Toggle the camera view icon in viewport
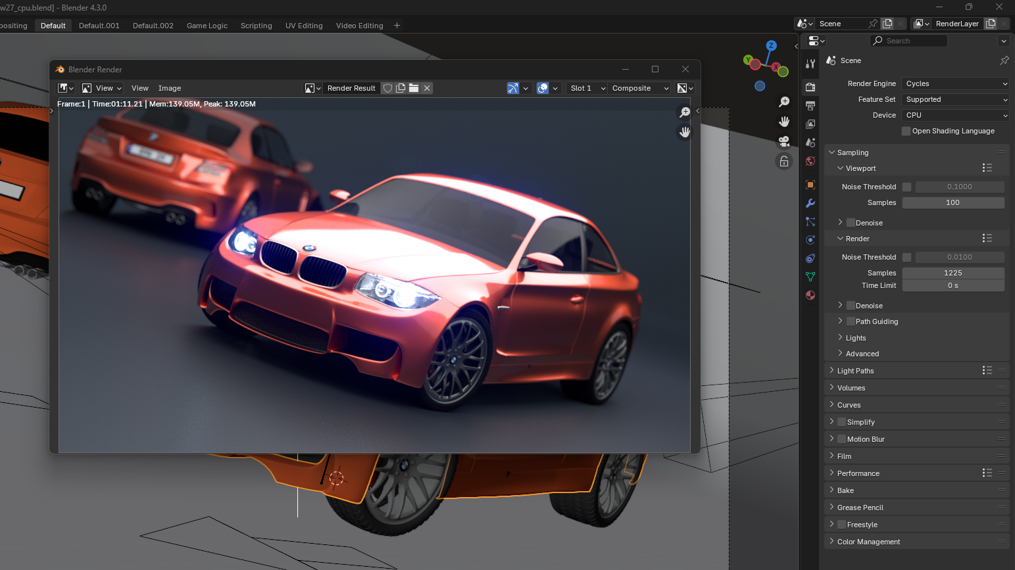The image size is (1015, 570). point(784,141)
